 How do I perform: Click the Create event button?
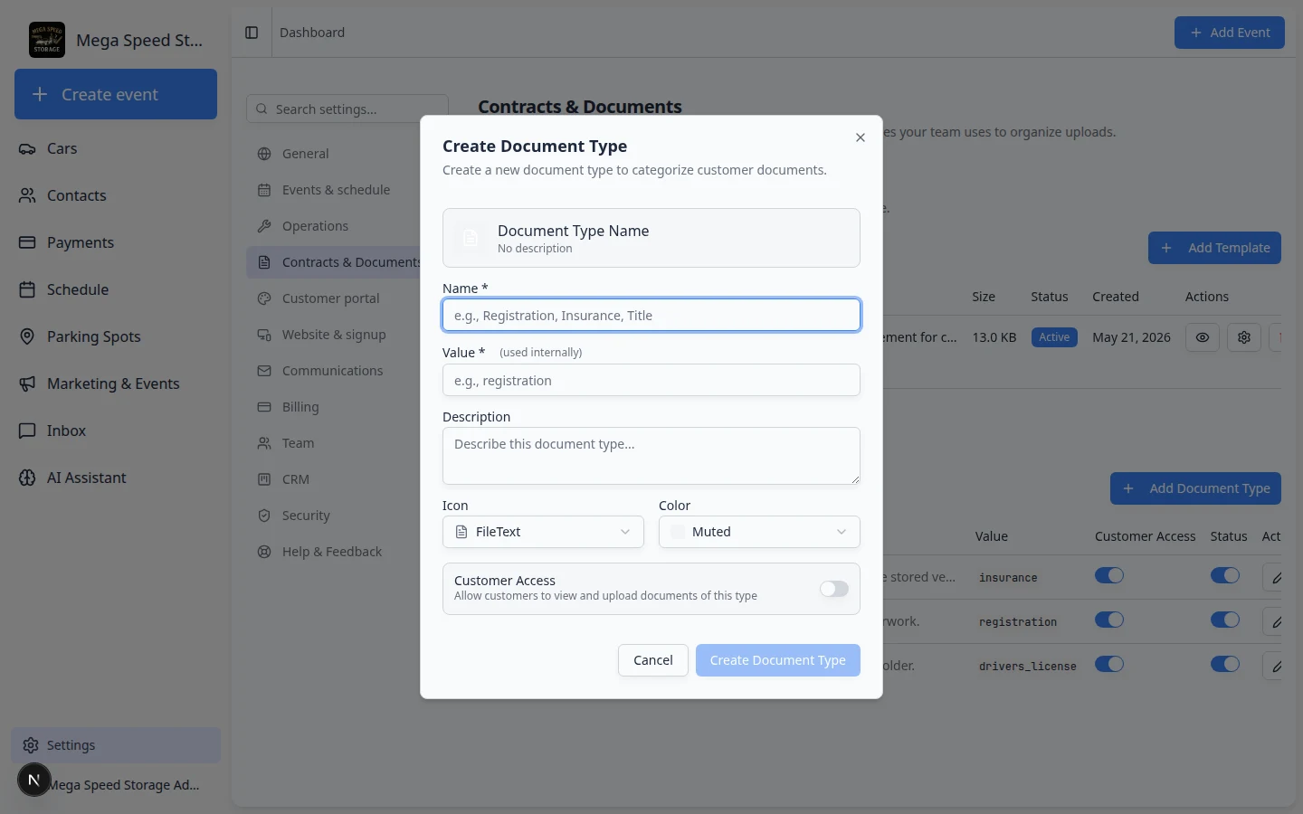pyautogui.click(x=116, y=94)
